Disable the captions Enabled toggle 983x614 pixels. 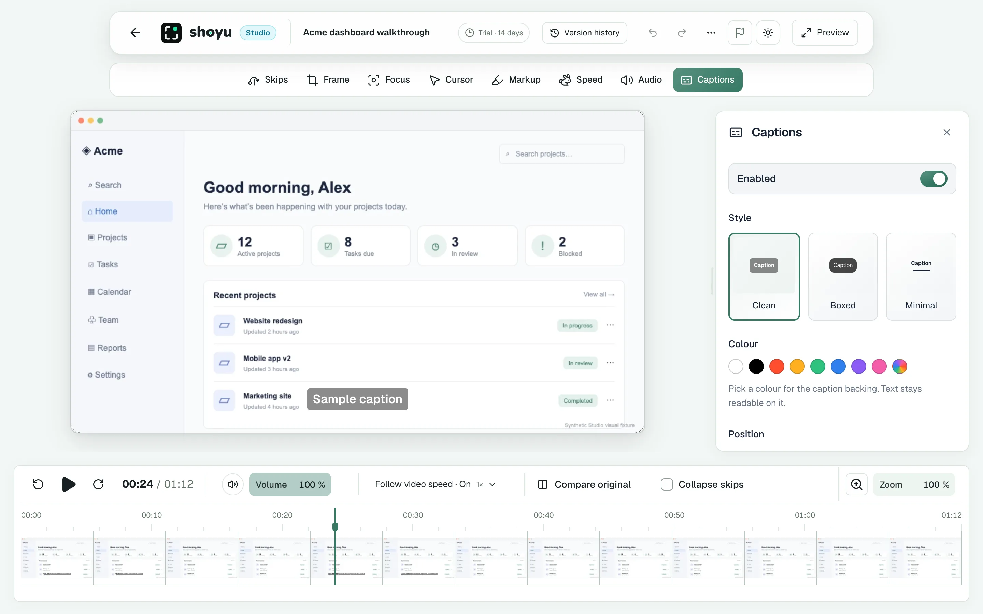pyautogui.click(x=934, y=179)
